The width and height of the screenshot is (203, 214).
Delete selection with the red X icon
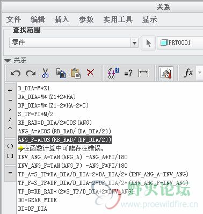[x=90, y=73]
